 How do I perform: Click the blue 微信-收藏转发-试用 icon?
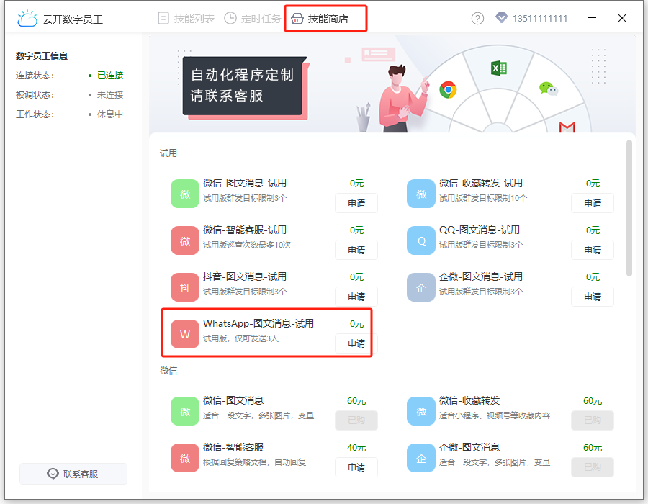click(421, 194)
